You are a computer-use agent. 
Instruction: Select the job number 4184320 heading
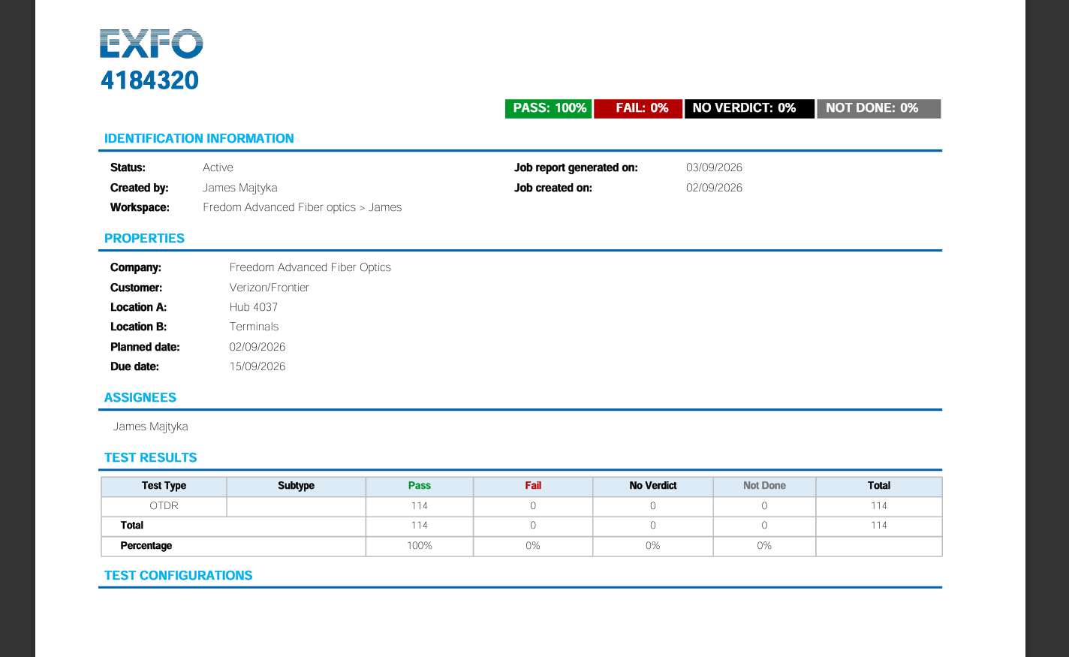(149, 80)
